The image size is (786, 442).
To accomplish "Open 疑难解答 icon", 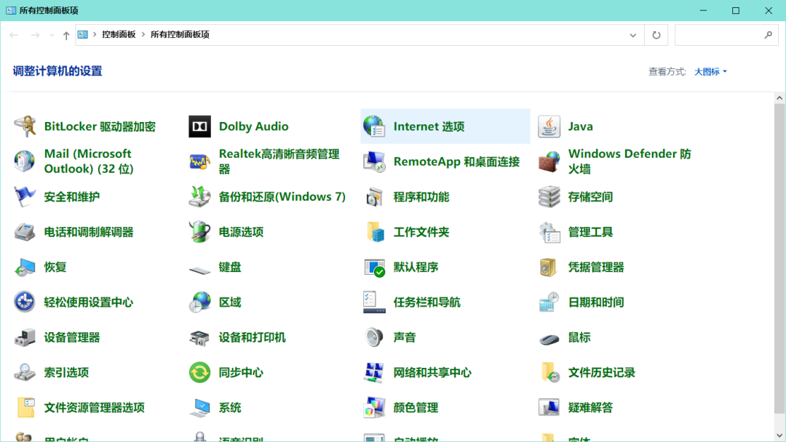I will (x=549, y=407).
